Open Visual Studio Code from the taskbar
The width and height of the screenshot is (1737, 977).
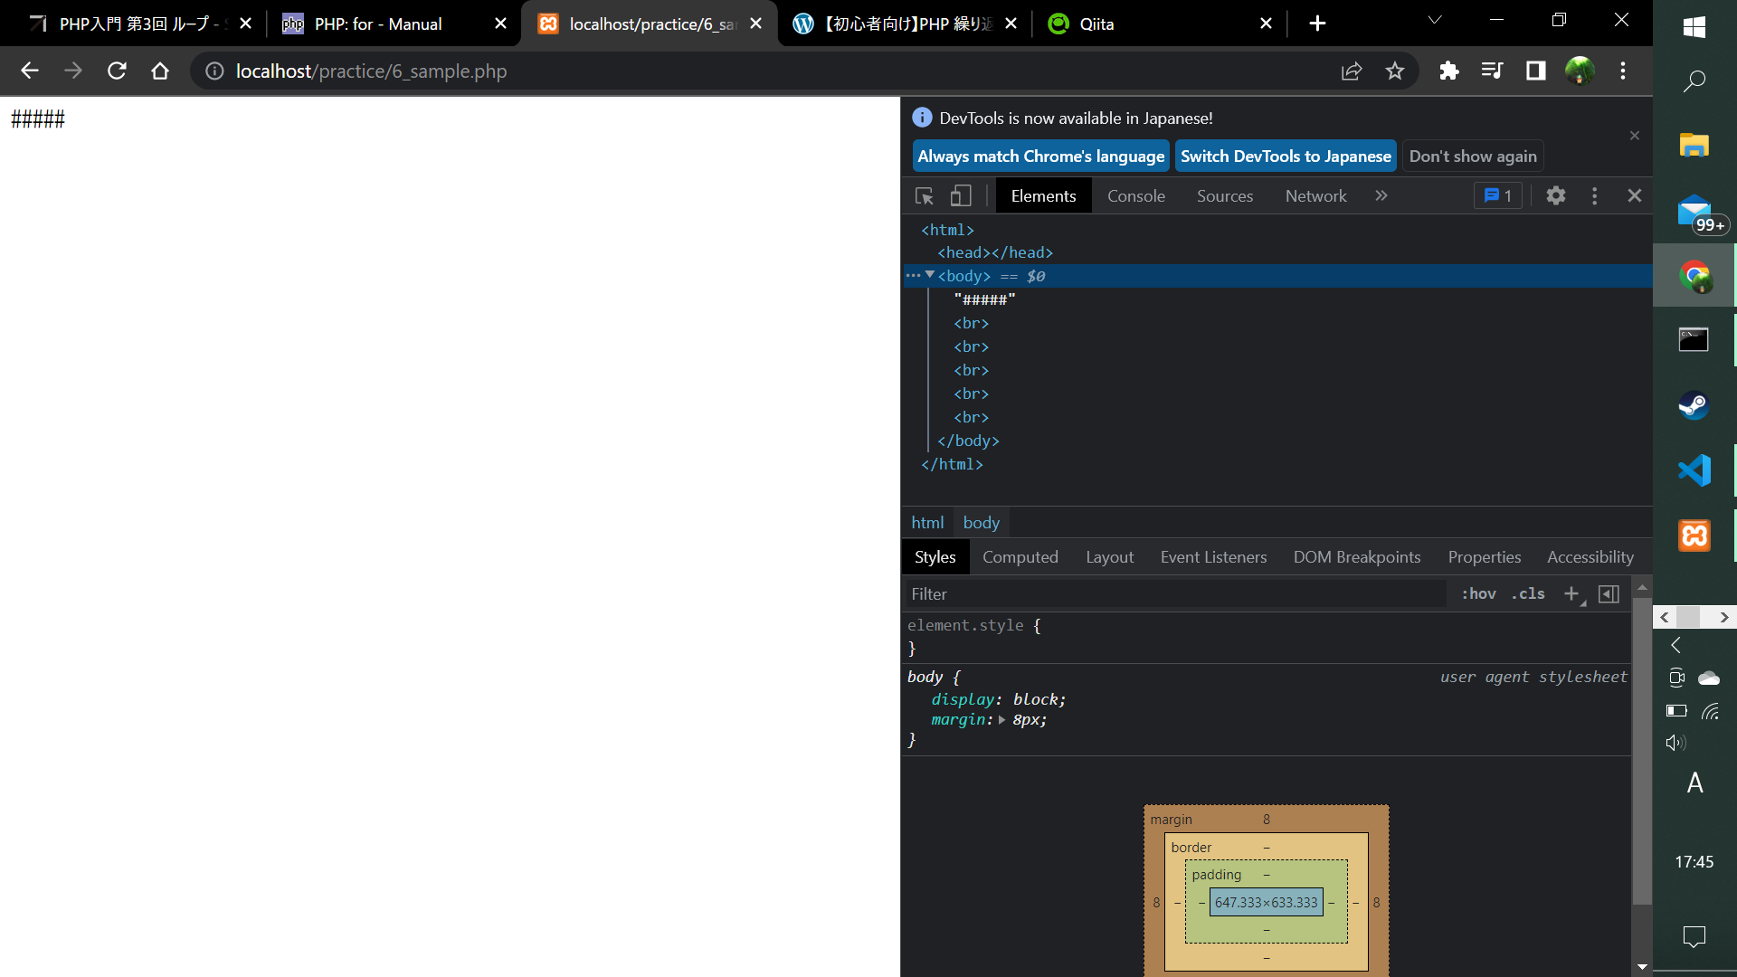(x=1694, y=470)
